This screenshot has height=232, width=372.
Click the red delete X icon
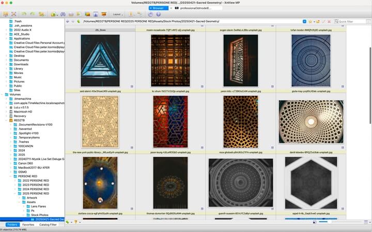pos(329,22)
